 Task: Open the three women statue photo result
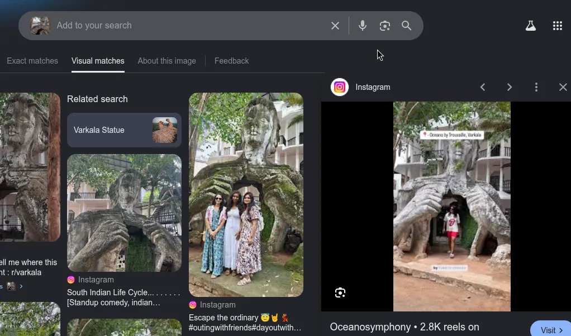coord(246,195)
